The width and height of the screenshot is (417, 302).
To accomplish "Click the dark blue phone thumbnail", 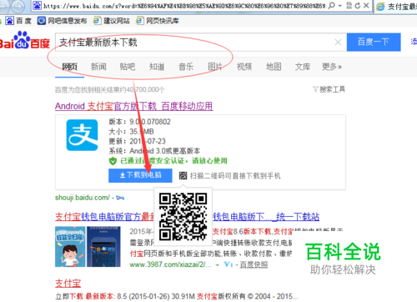I will coord(103,247).
